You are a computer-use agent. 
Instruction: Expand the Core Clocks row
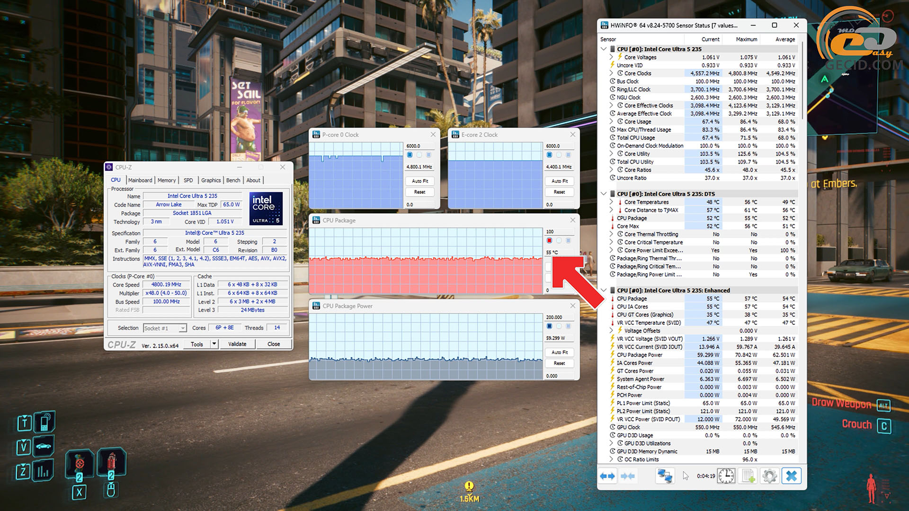[611, 73]
